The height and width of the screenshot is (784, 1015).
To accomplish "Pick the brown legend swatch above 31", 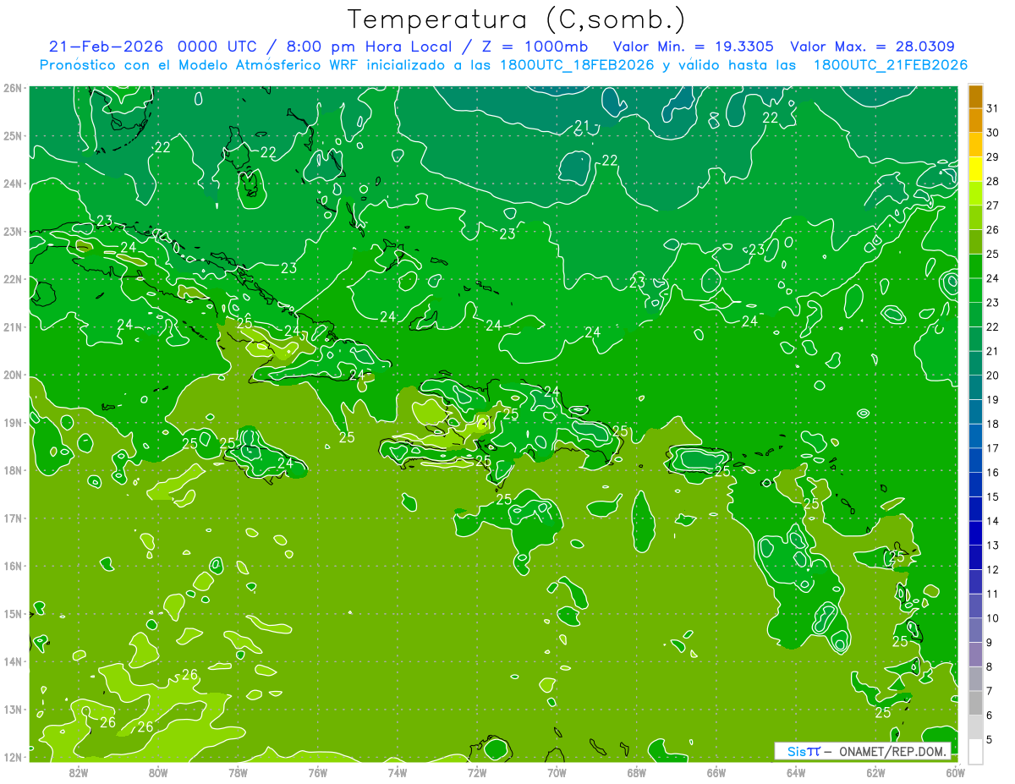I will (975, 96).
